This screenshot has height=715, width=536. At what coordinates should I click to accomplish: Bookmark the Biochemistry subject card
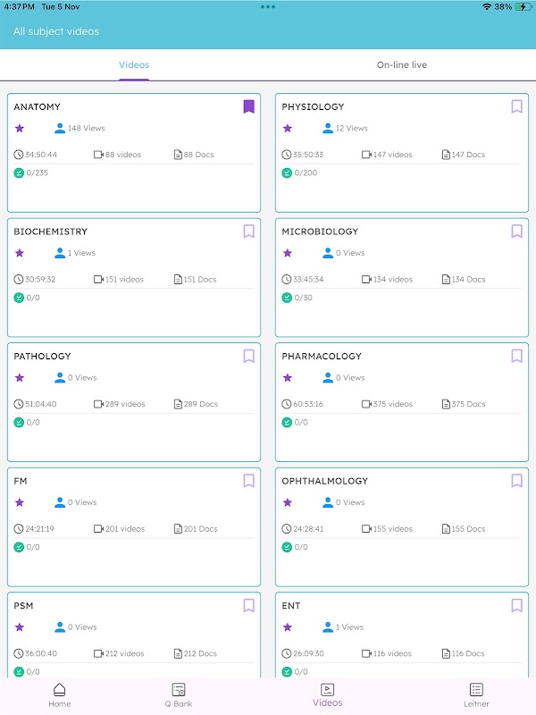point(248,231)
